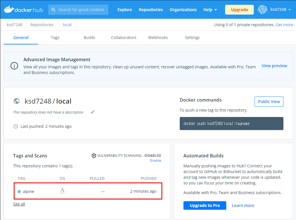Screen dimensions: 296x220
Task: Click the Docker Hub whale logo
Action: point(9,9)
